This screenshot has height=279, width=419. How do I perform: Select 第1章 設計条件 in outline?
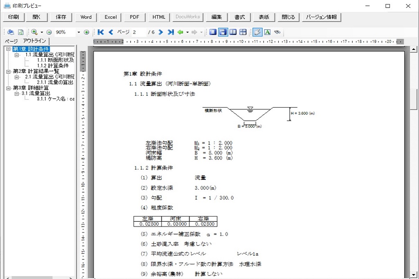(x=31, y=49)
